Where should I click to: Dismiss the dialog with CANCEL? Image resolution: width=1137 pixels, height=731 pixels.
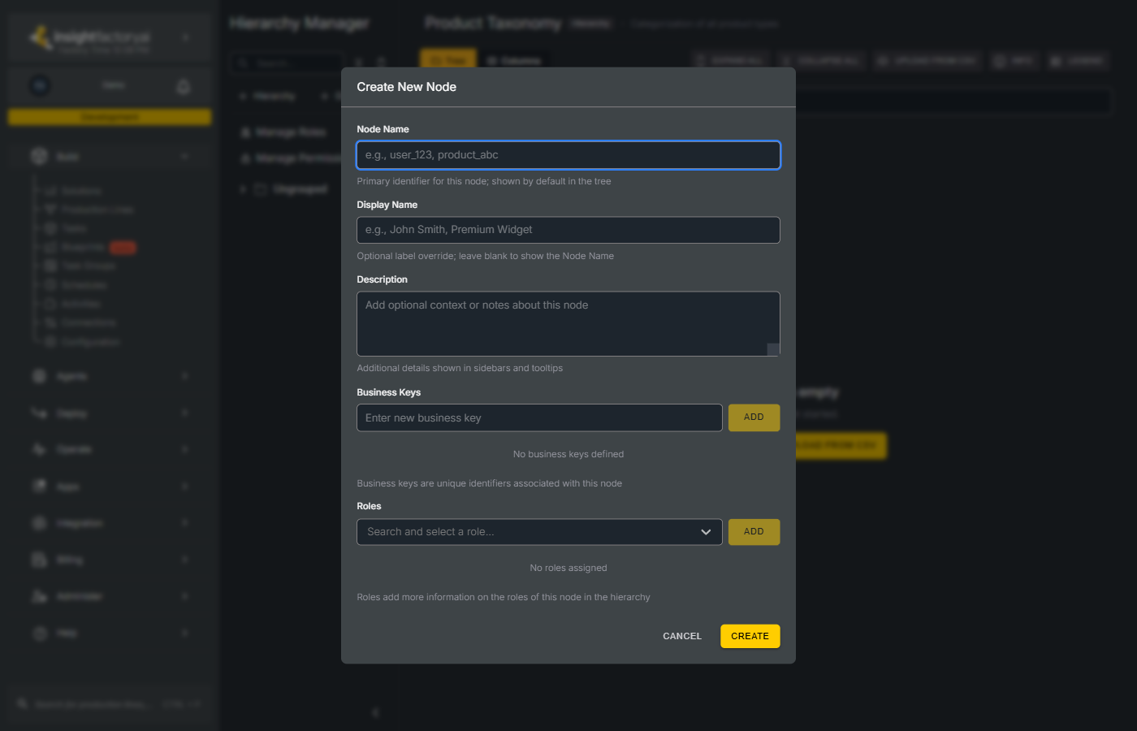click(x=681, y=636)
